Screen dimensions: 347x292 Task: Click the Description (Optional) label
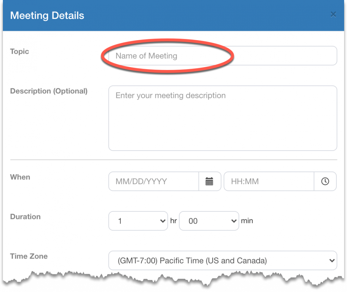click(x=49, y=91)
